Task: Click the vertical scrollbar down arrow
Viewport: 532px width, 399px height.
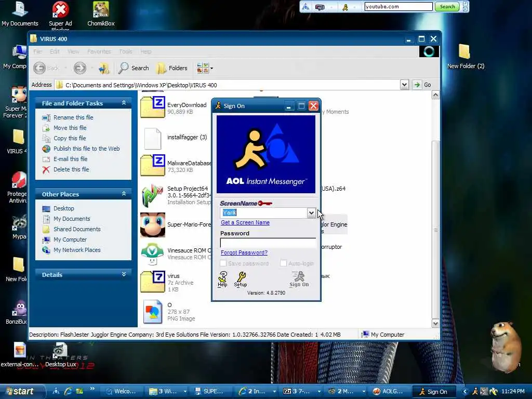Action: 436,323
